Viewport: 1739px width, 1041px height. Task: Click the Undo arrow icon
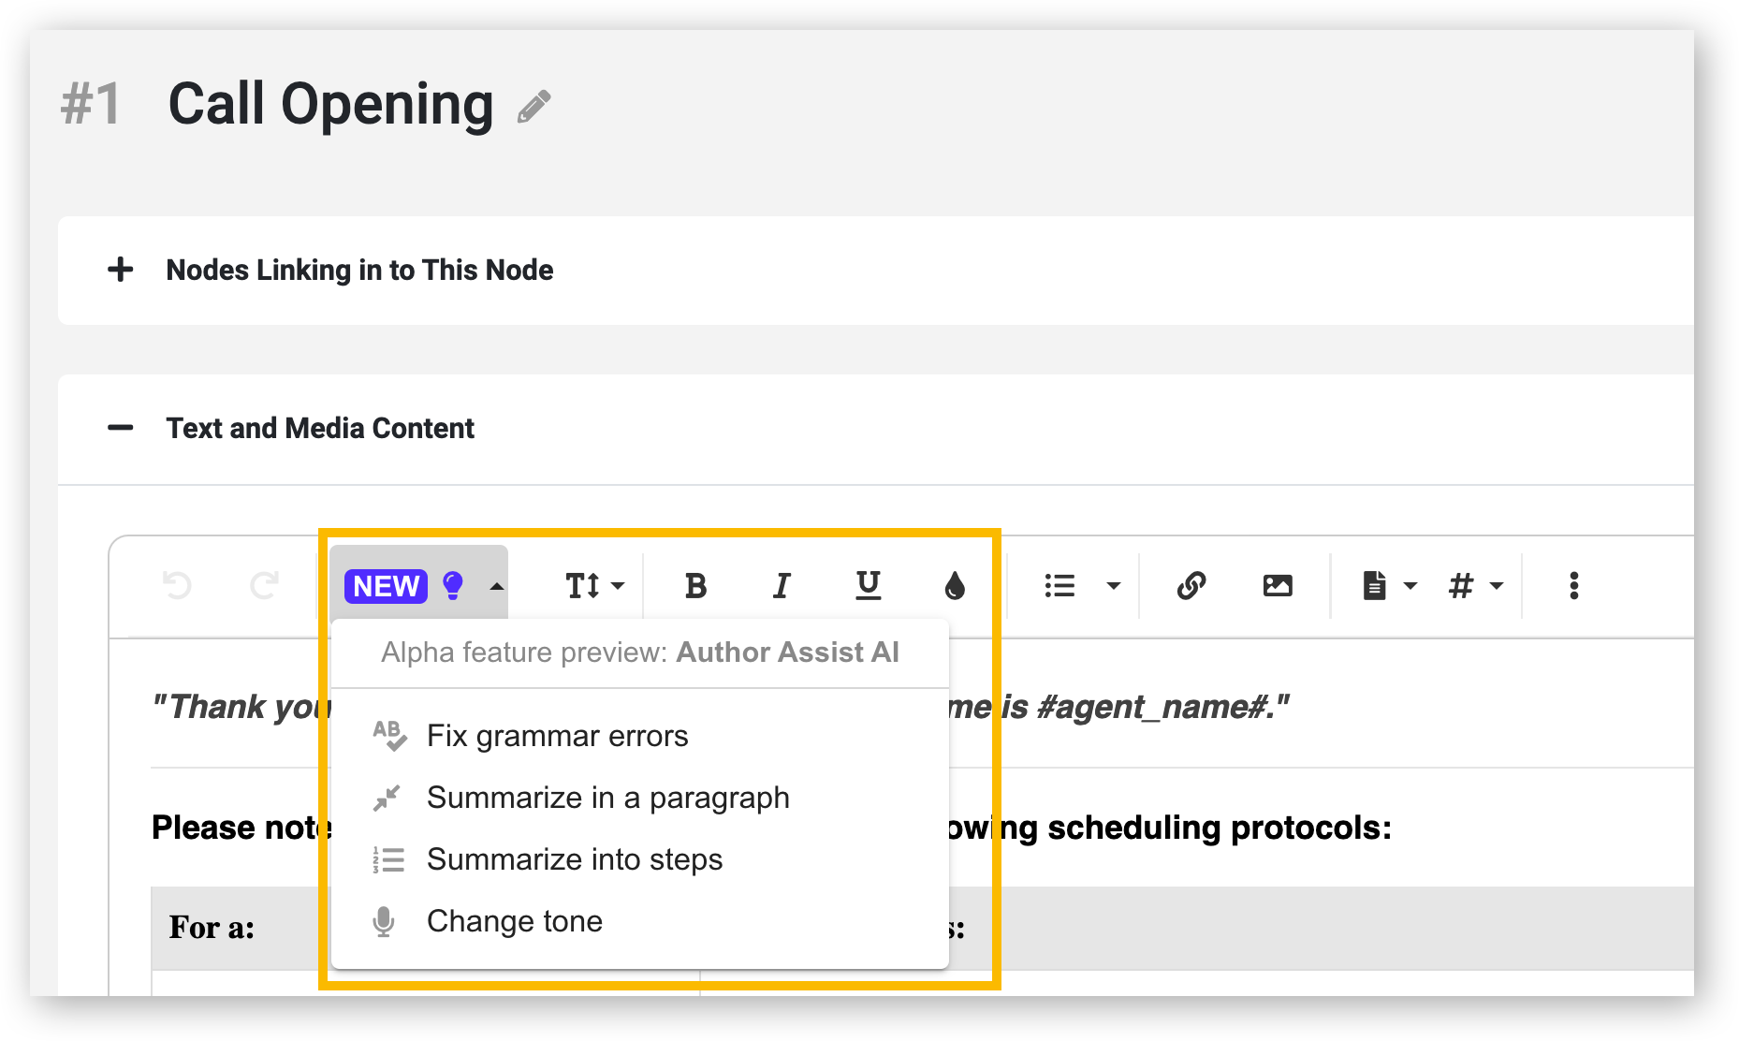click(x=177, y=586)
